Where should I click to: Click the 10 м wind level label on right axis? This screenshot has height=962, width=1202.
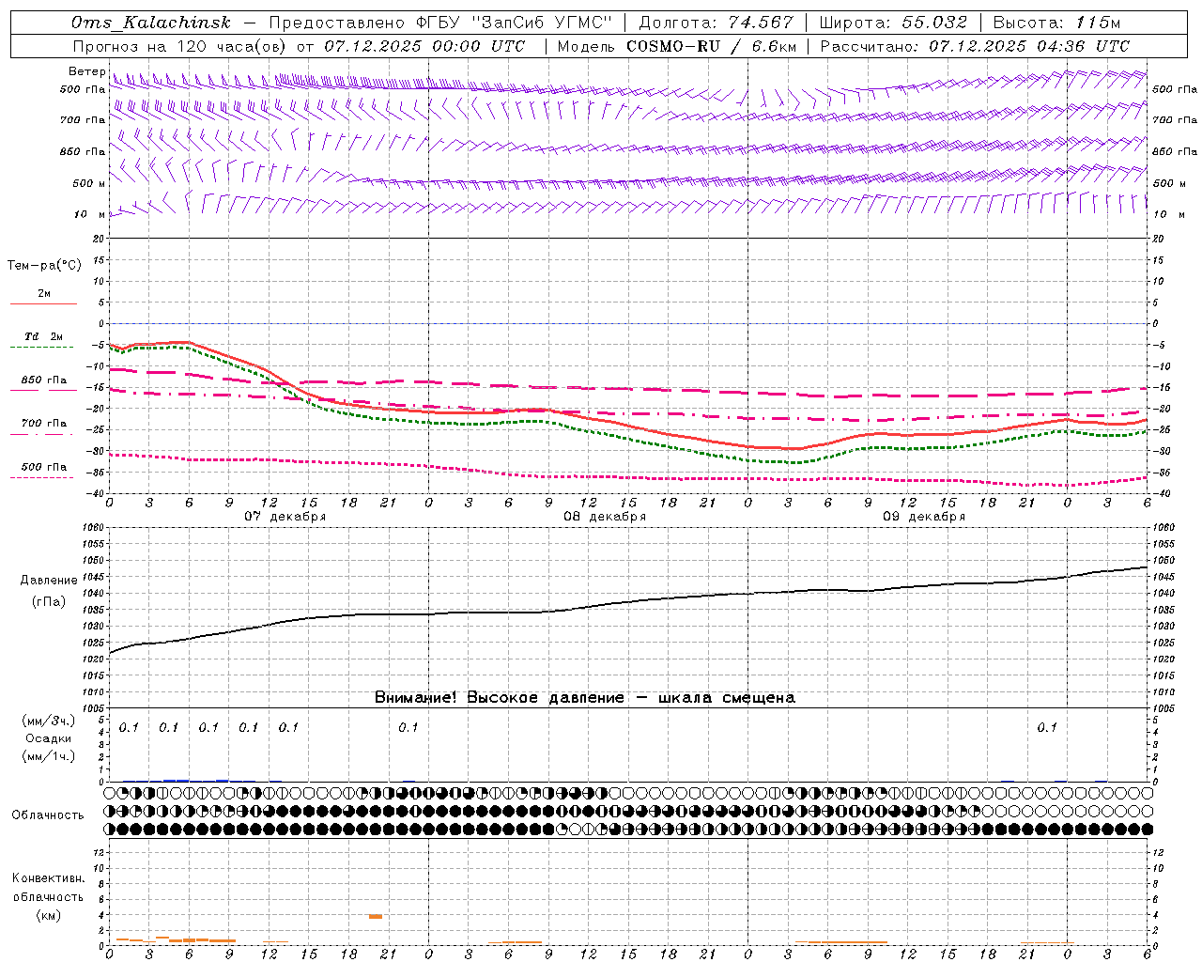(1168, 214)
